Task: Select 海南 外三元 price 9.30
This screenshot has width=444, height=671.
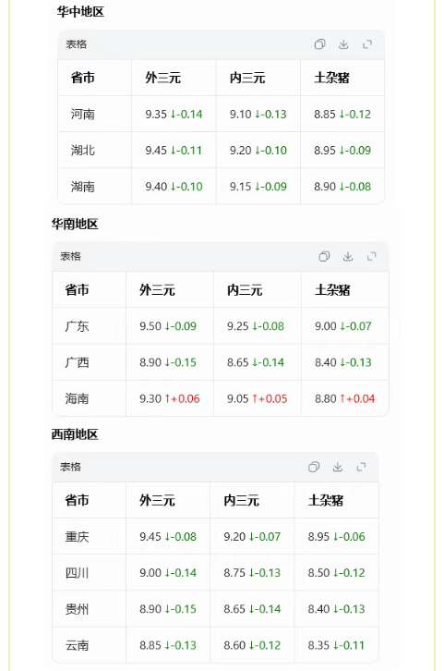Action: click(x=150, y=399)
